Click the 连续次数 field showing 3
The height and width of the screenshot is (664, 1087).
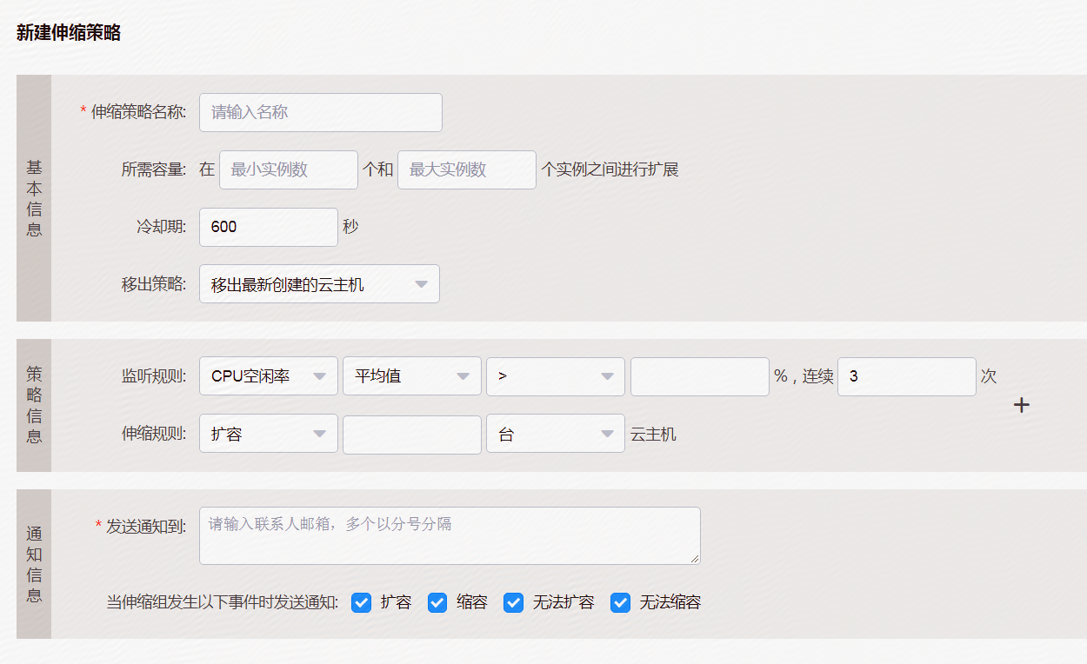tap(907, 375)
